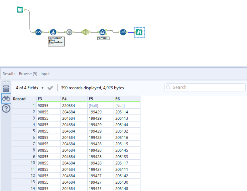
Task: Open the green hexagon Summarize tool
Action: point(85,32)
